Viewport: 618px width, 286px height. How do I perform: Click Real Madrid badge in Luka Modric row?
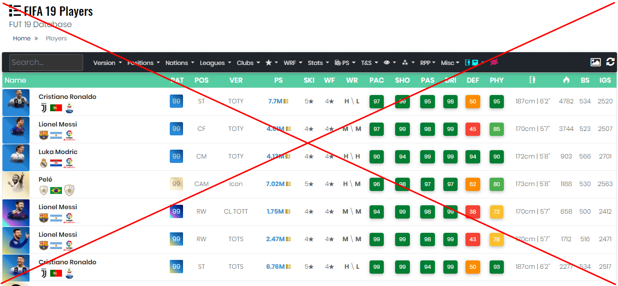point(44,162)
